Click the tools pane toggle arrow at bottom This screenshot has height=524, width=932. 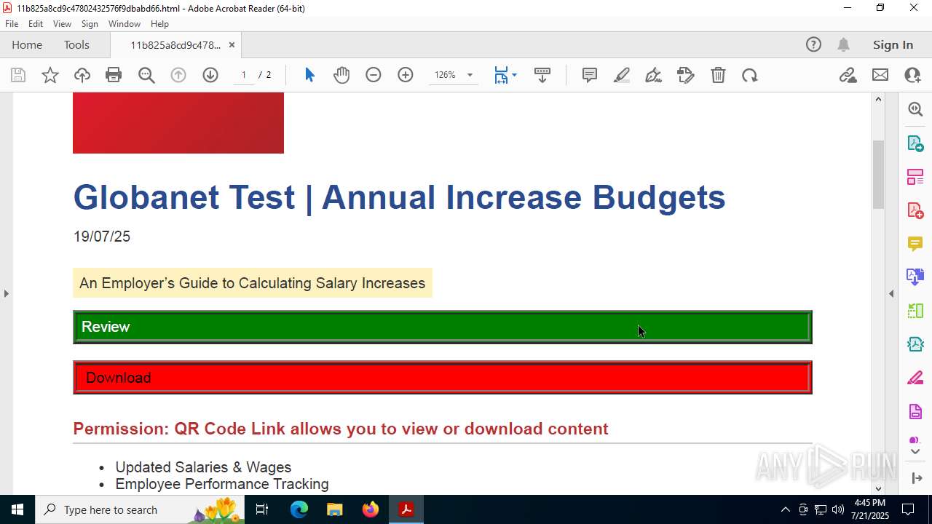click(916, 478)
